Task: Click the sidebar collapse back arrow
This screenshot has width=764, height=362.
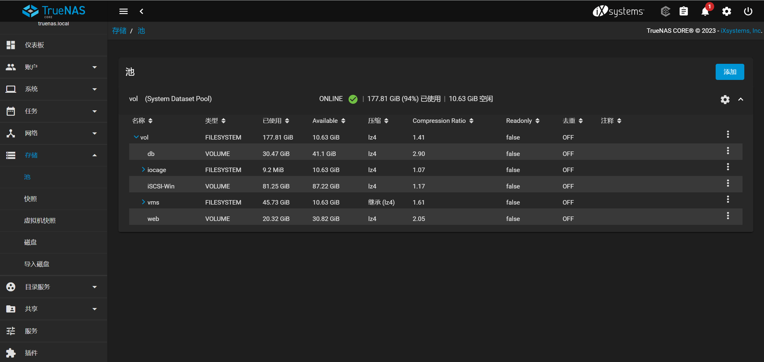Action: point(141,11)
